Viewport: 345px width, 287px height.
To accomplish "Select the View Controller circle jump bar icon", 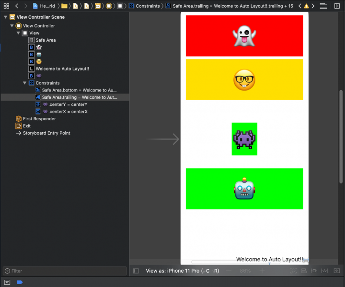I will click(x=109, y=6).
